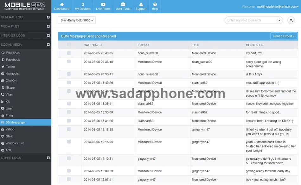Click the keyword search input field
301x185 pixels.
click(251, 20)
